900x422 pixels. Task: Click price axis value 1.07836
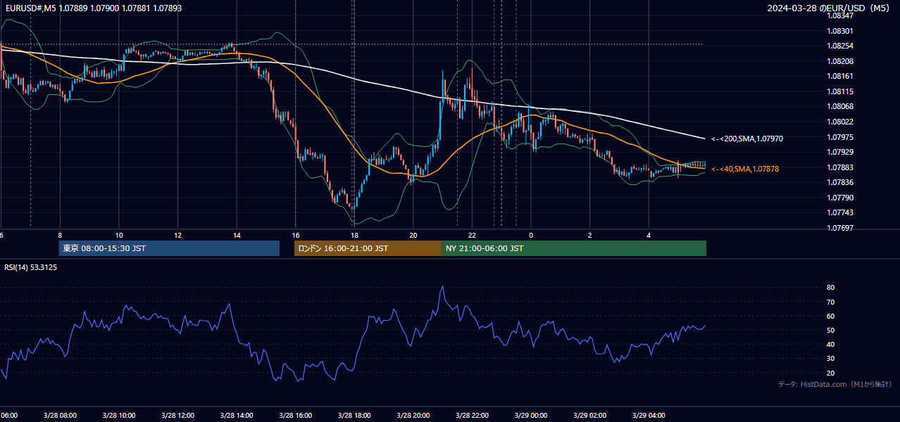coord(840,182)
